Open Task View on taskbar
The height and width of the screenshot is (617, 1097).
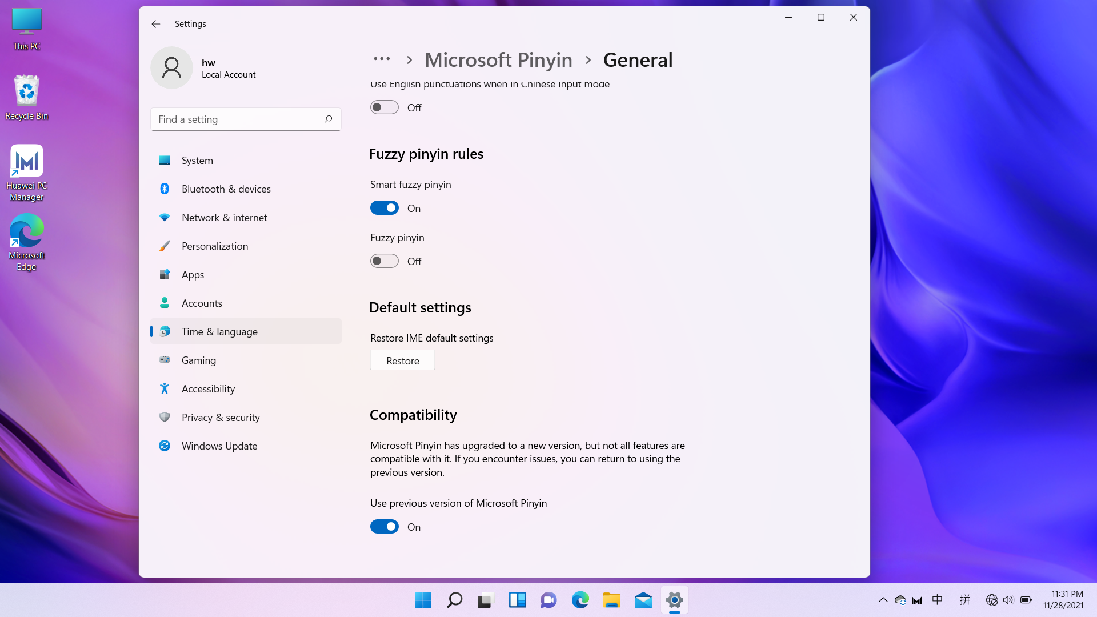click(x=485, y=600)
